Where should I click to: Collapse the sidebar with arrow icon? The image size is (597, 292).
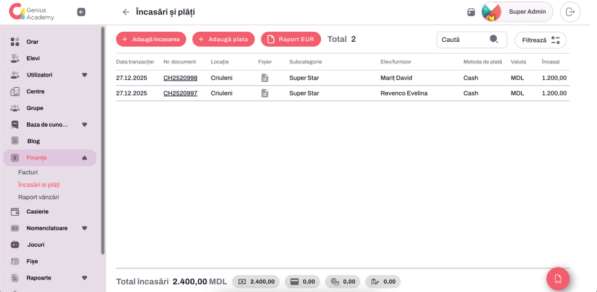point(81,12)
